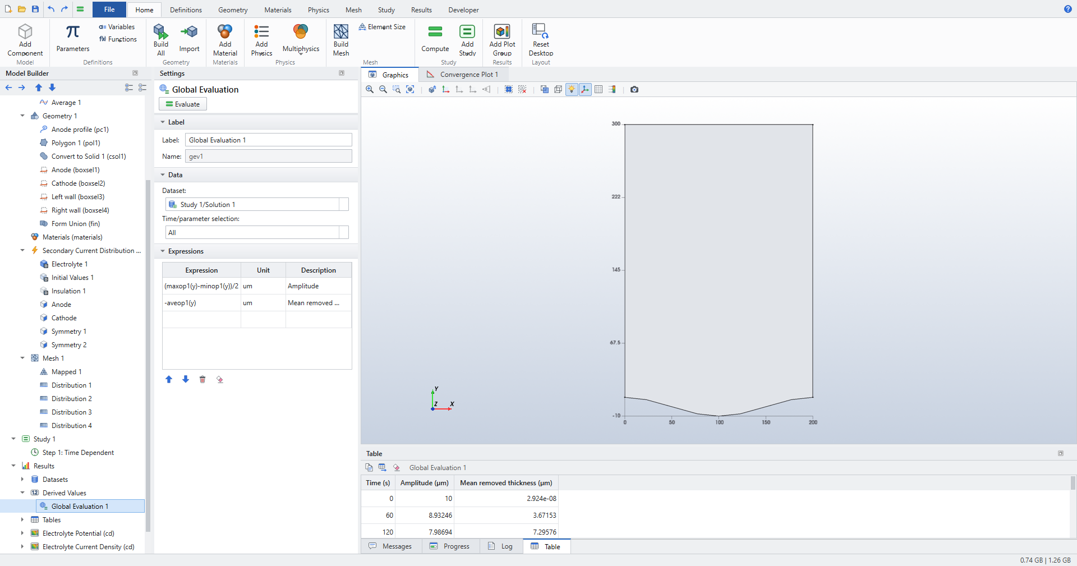Viewport: 1077px width, 566px height.
Task: Click the Label input field
Action: coord(269,140)
